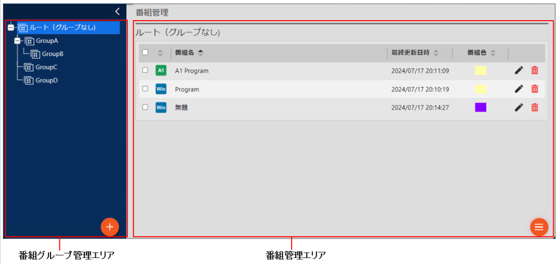Click the group icon beside GroupD
The height and width of the screenshot is (264, 557).
coord(29,80)
